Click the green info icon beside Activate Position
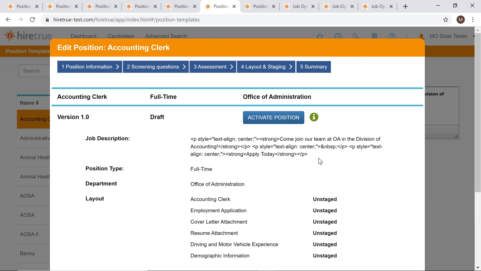Screen dimensions: 481x271 point(314,117)
